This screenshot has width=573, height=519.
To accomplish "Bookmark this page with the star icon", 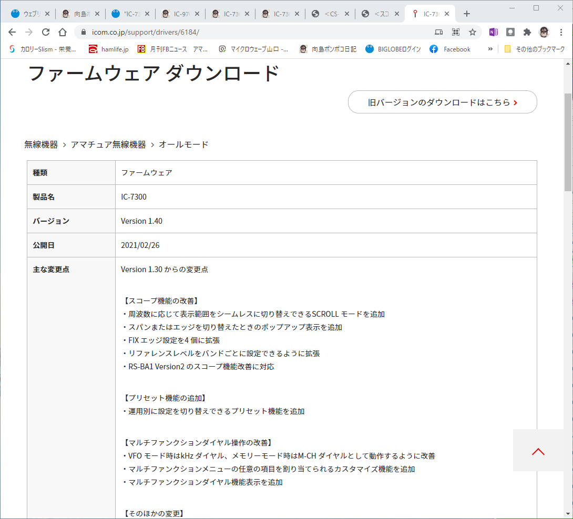I will (x=473, y=32).
